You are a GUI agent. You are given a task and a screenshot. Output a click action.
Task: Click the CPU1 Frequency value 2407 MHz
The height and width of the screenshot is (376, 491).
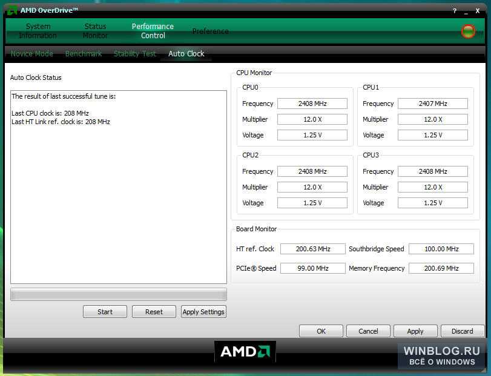tap(433, 104)
